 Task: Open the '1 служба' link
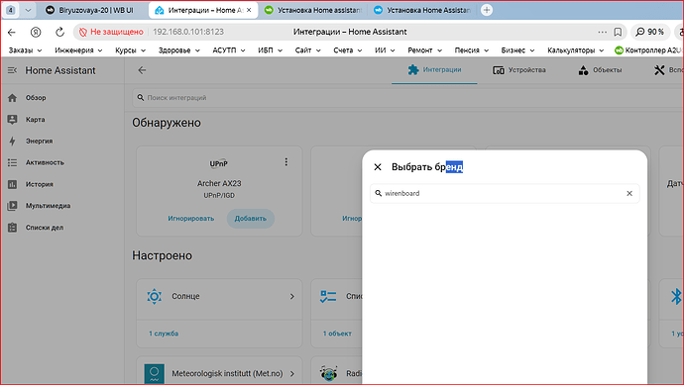[164, 334]
